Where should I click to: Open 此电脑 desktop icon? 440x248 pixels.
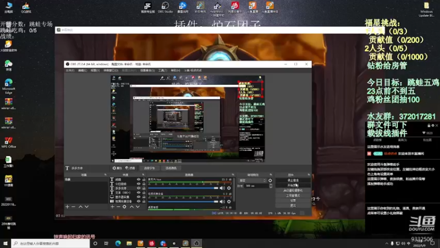coord(9,8)
